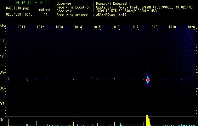
Task: Click the 0.9 frequency axis label
Action: pos(3,72)
